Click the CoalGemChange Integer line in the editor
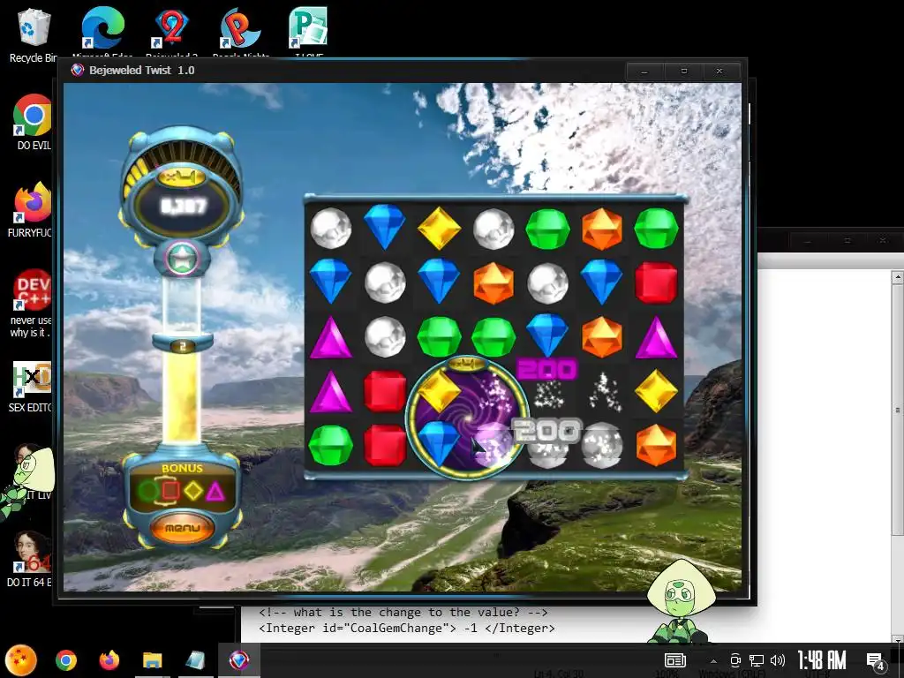This screenshot has height=678, width=904. [406, 628]
